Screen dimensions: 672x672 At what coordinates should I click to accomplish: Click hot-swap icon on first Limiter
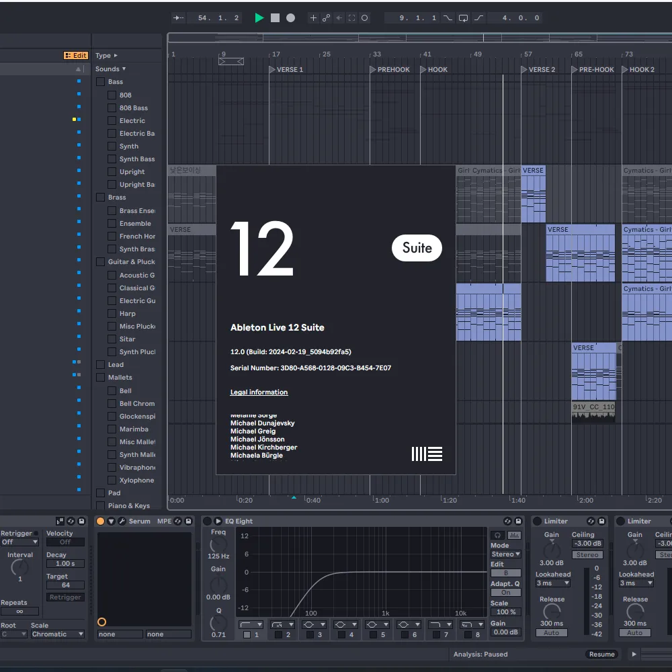point(591,521)
